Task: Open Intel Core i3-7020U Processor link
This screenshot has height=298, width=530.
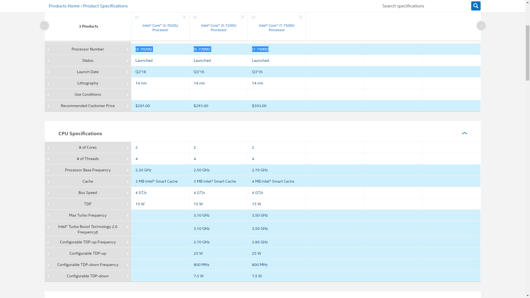Action: click(x=160, y=28)
